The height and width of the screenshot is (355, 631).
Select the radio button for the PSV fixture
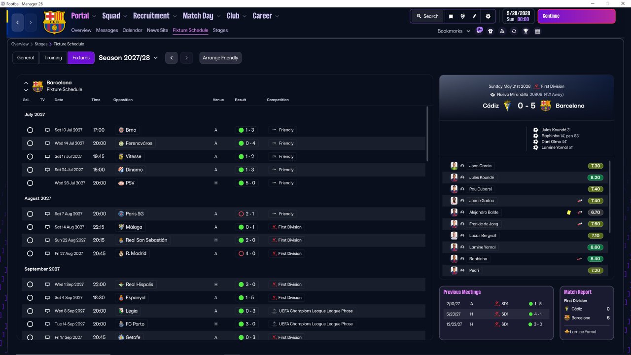pos(30,183)
